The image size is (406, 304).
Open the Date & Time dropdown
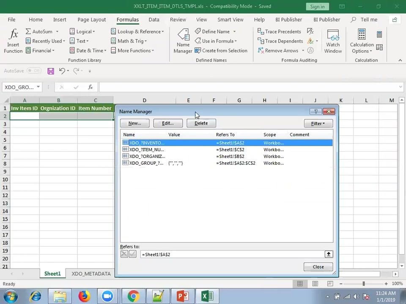pos(88,51)
